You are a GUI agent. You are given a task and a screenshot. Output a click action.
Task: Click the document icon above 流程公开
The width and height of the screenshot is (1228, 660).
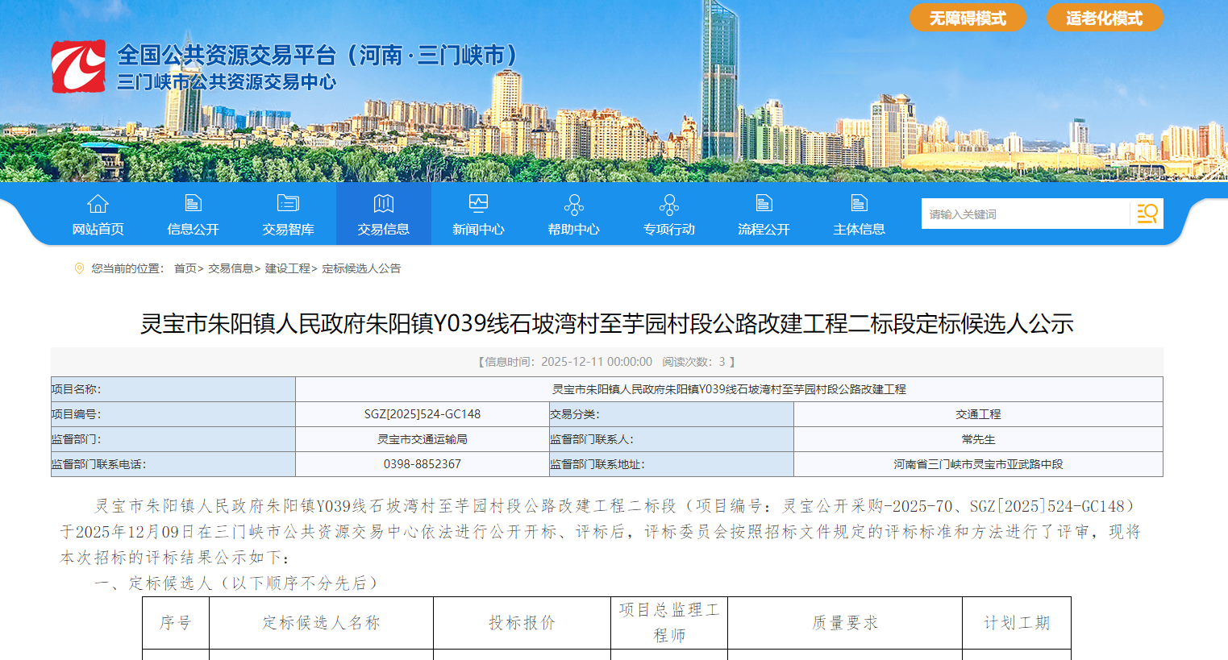tap(764, 203)
